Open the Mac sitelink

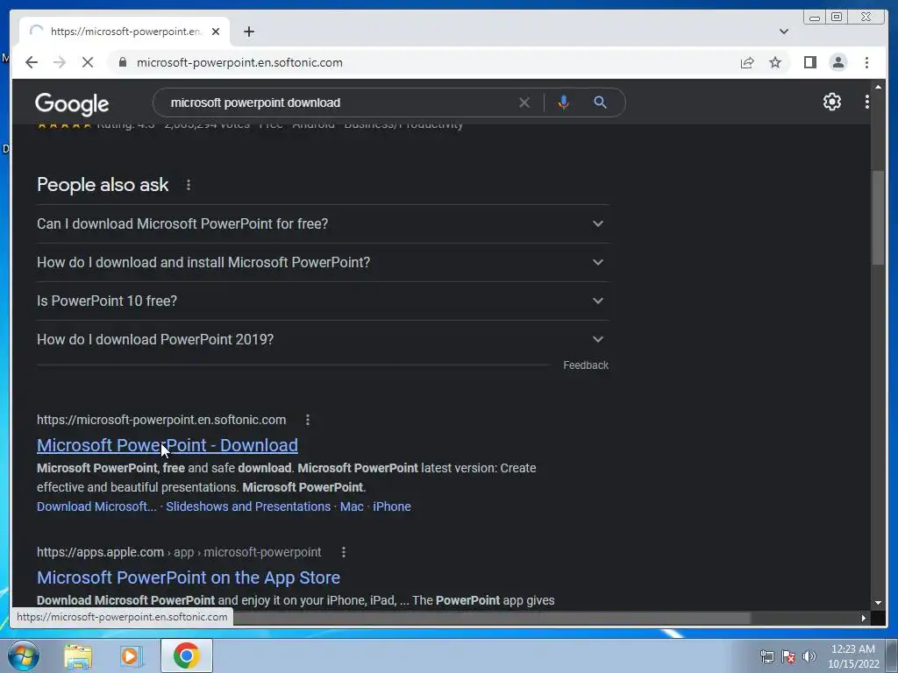point(352,507)
